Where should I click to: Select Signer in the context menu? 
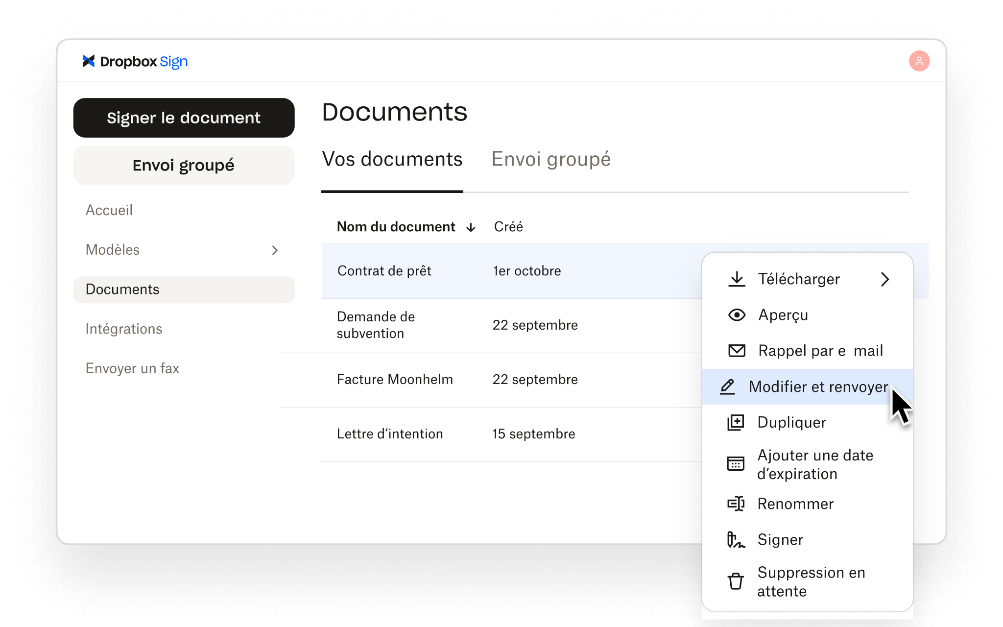pos(808,539)
